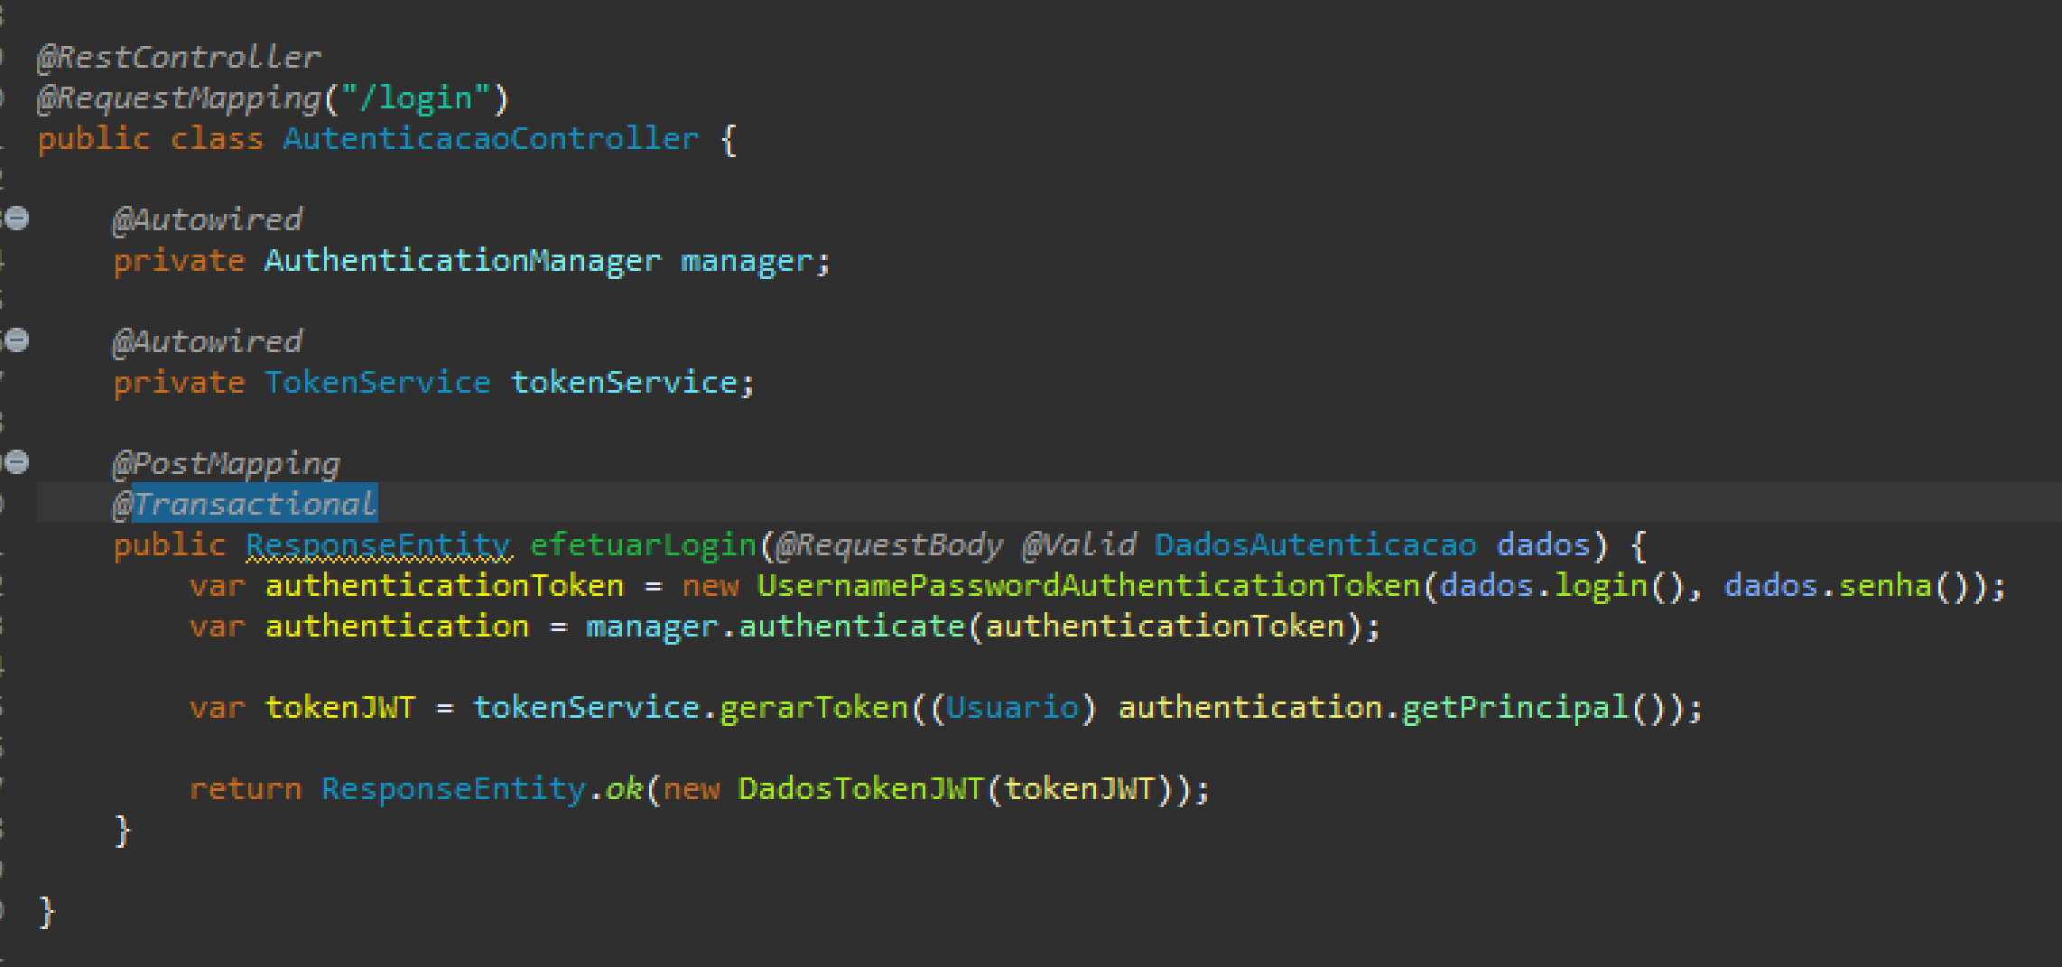Click the highlighted @Transactional annotation

click(x=245, y=504)
